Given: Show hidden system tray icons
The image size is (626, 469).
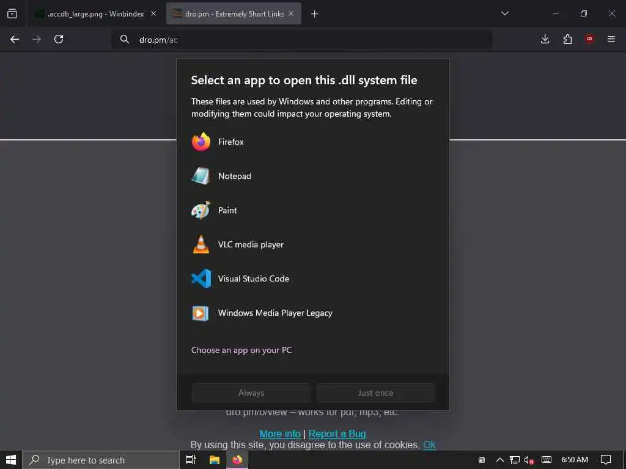Looking at the screenshot, I should click(500, 460).
